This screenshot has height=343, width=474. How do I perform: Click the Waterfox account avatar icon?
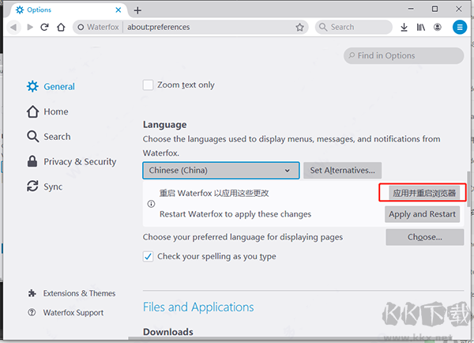click(x=439, y=27)
